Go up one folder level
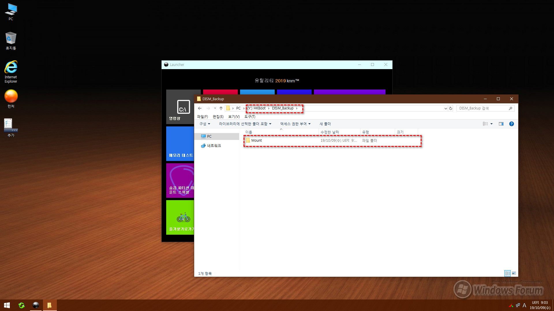 click(x=221, y=108)
